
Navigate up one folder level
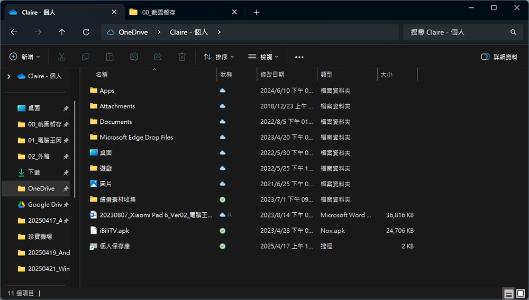[x=62, y=32]
